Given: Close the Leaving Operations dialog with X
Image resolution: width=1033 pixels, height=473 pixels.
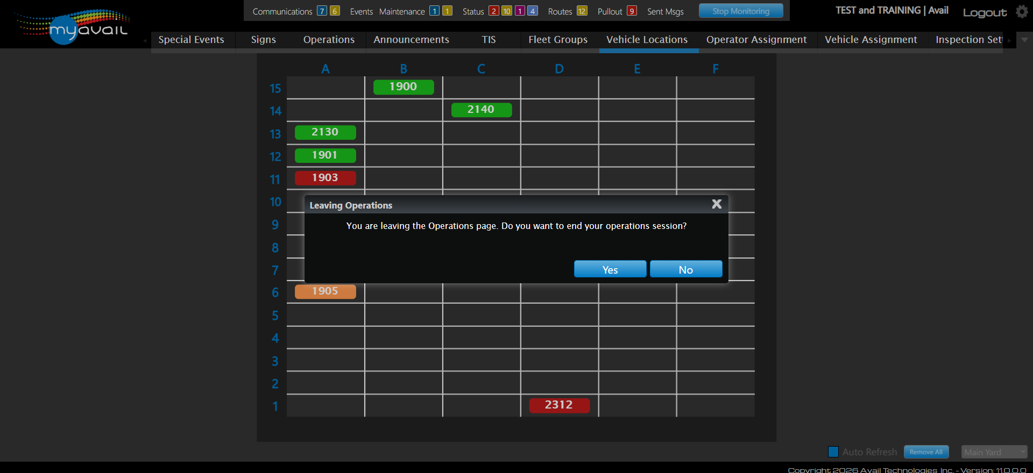Looking at the screenshot, I should pos(717,204).
